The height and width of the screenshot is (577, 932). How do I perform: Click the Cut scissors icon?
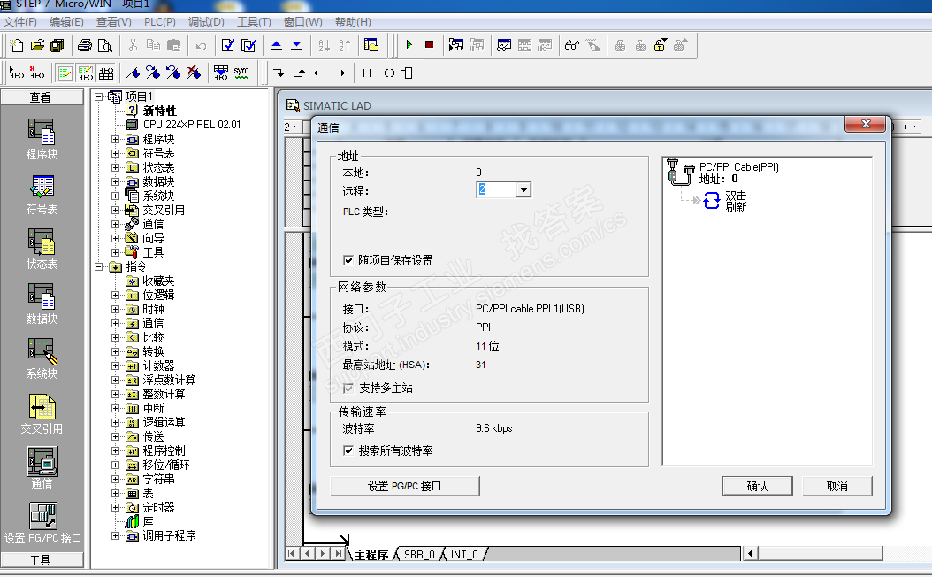point(134,45)
